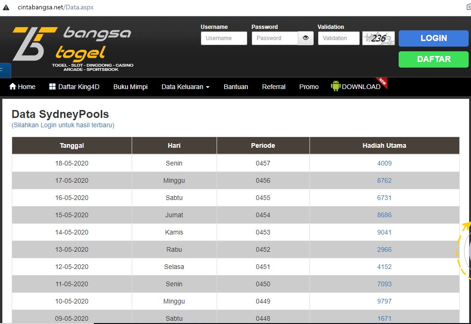Click the Silahkan Login untuk hasil terbaru text
This screenshot has height=324, width=471.
coord(63,125)
